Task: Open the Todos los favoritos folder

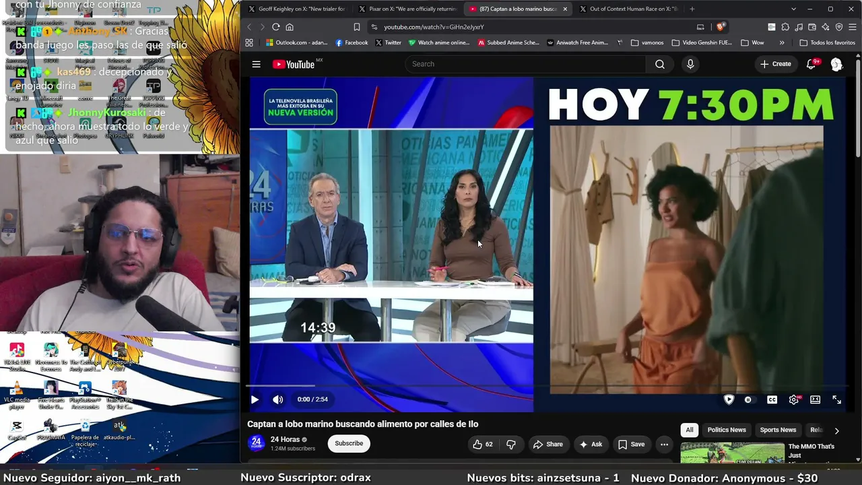Action: 827,42
